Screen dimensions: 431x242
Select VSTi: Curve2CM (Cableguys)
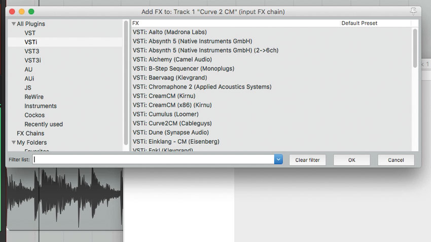coord(172,123)
